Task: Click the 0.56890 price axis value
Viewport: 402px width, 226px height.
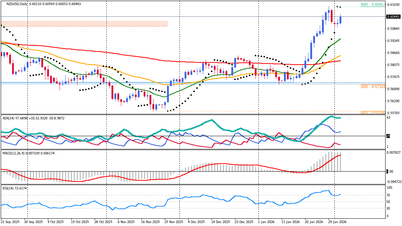Action: click(394, 89)
